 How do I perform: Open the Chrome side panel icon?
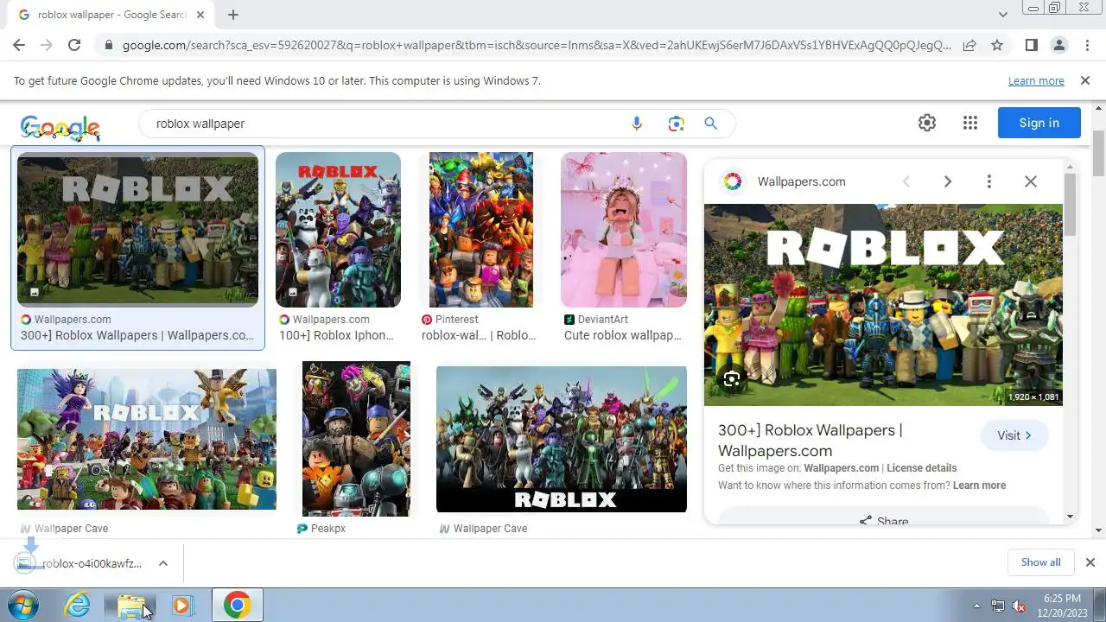tap(1031, 45)
